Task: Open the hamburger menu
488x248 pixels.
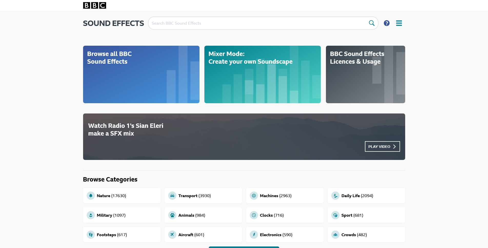Action: [399, 23]
